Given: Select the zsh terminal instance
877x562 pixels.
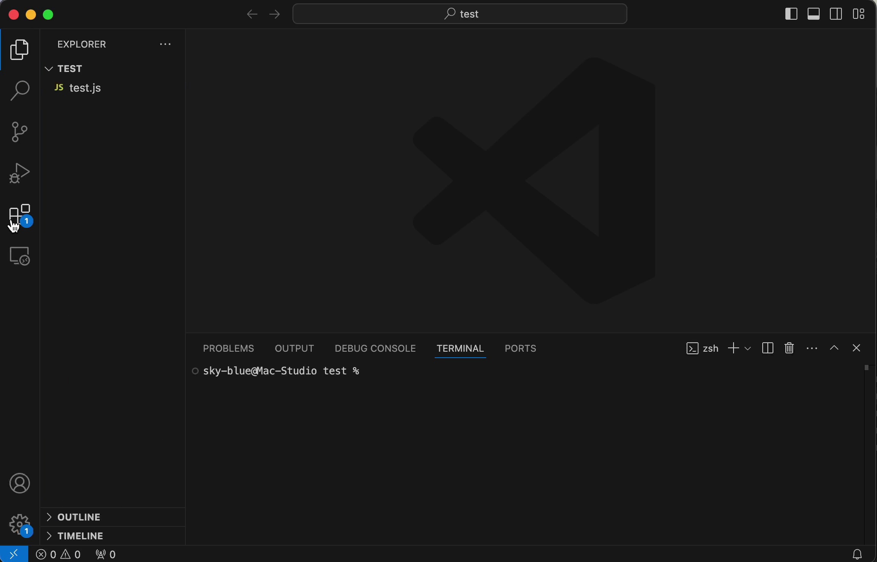Looking at the screenshot, I should coord(703,348).
